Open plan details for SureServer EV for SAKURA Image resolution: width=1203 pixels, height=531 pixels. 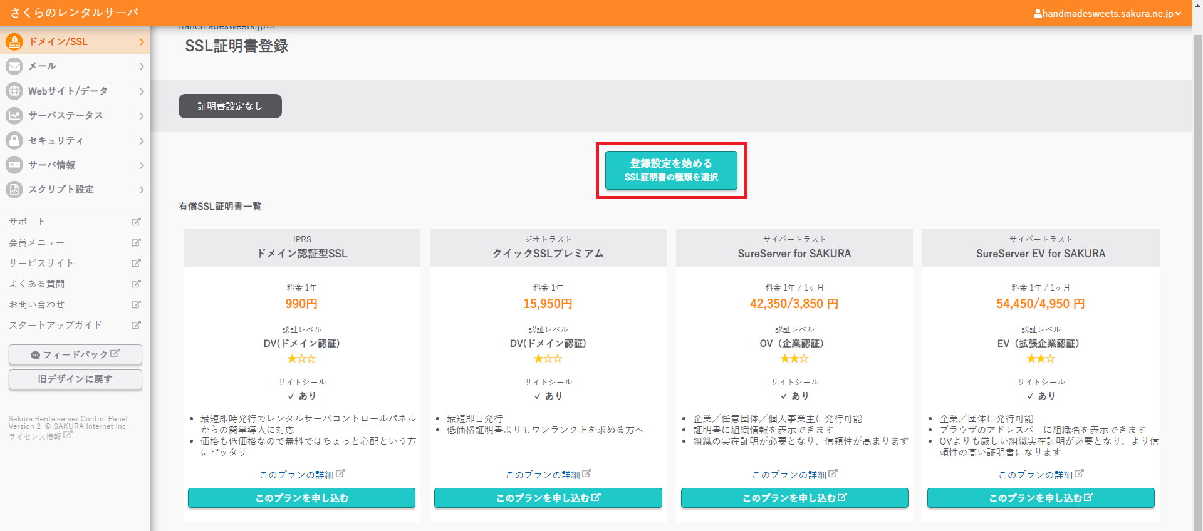pyautogui.click(x=1041, y=475)
